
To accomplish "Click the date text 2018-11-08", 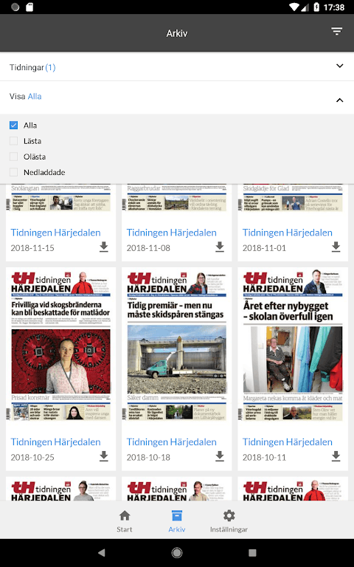I will tap(148, 248).
